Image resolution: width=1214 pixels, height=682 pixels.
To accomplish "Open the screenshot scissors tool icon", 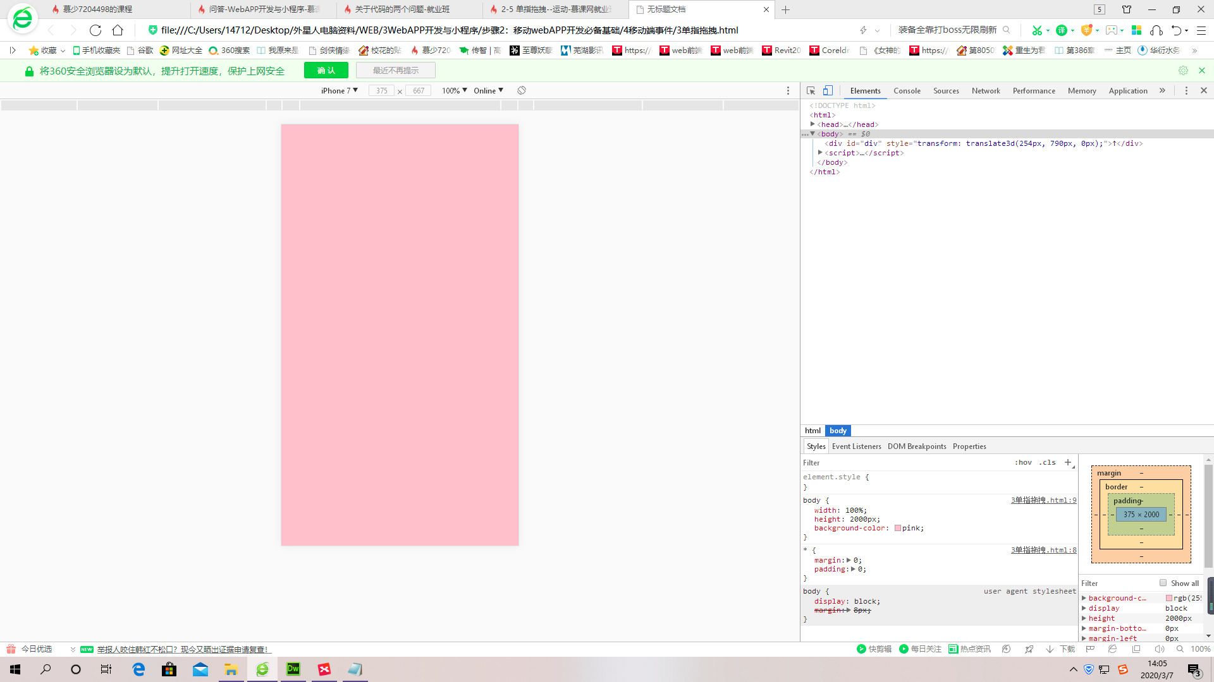I will tap(1037, 30).
